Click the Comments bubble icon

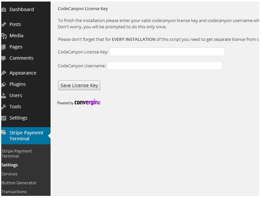pos(4,58)
